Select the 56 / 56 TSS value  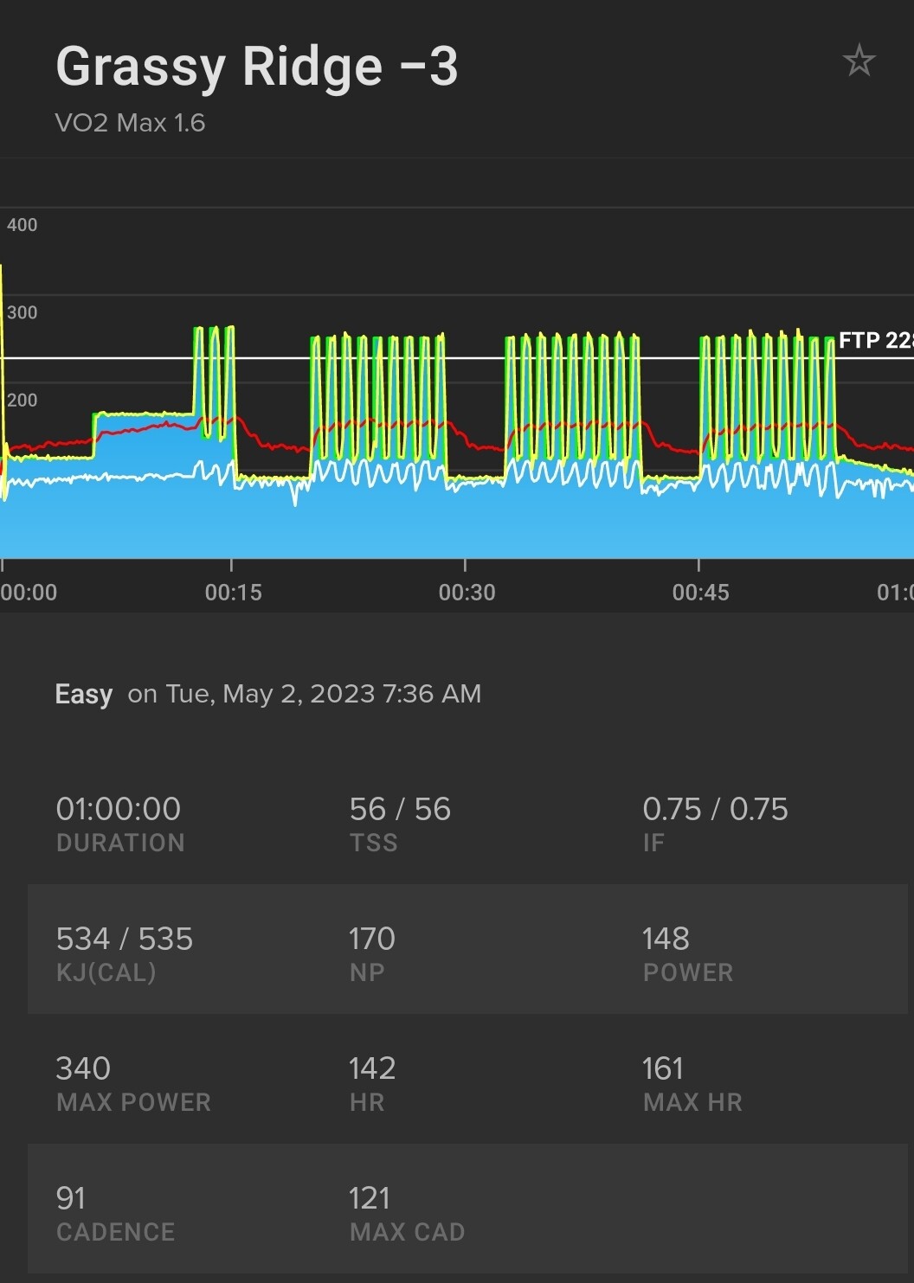(x=400, y=809)
